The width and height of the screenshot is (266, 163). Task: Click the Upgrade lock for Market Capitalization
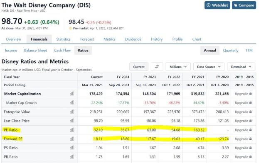[x=243, y=94]
